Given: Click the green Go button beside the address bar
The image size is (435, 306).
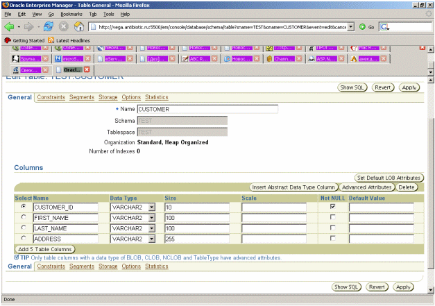Looking at the screenshot, I should 366,27.
